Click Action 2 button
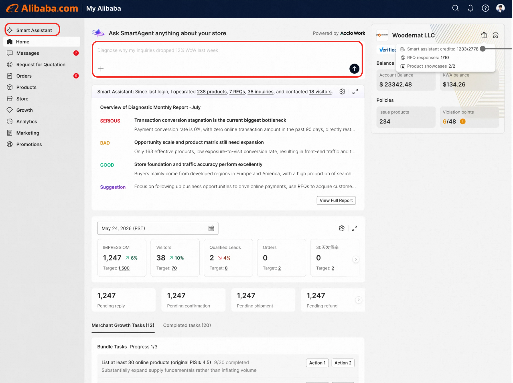This screenshot has width=513, height=383. click(343, 363)
